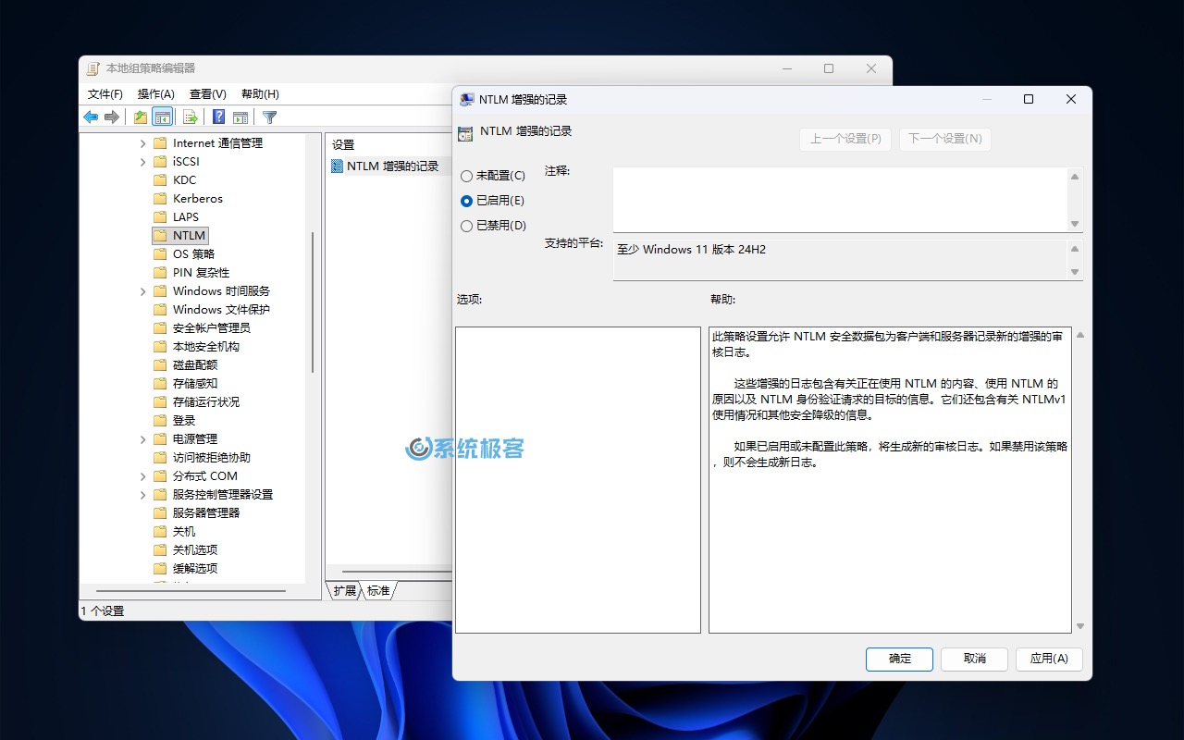Viewport: 1184px width, 740px height.
Task: Open the 操作(A) menu
Action: point(156,94)
